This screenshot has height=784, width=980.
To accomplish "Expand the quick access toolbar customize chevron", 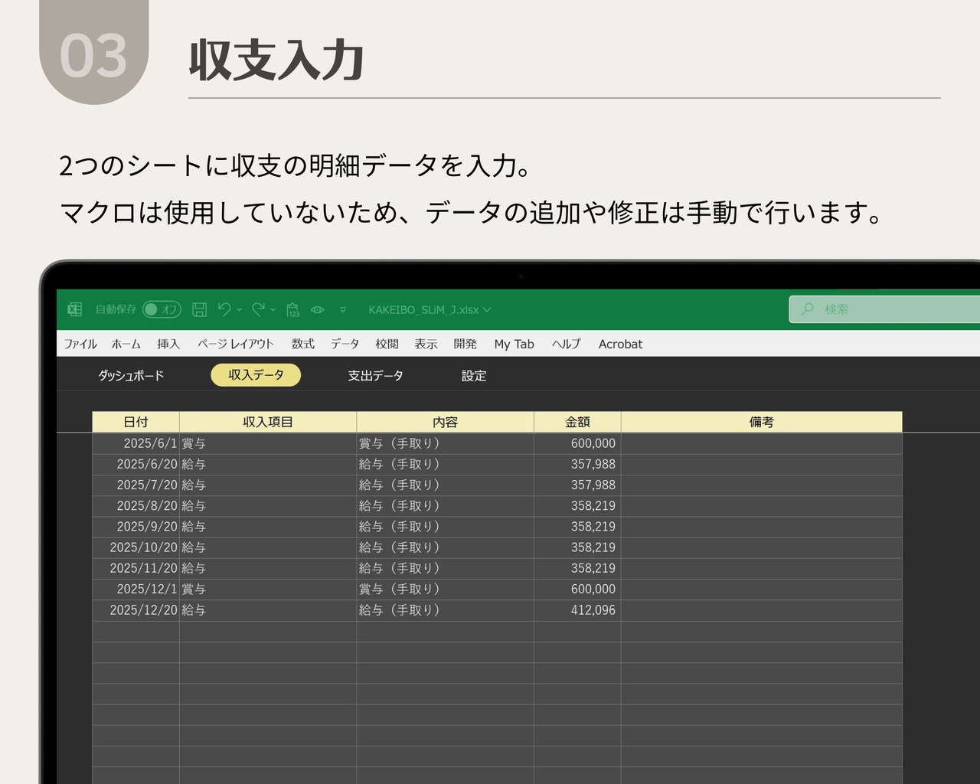I will [x=343, y=311].
